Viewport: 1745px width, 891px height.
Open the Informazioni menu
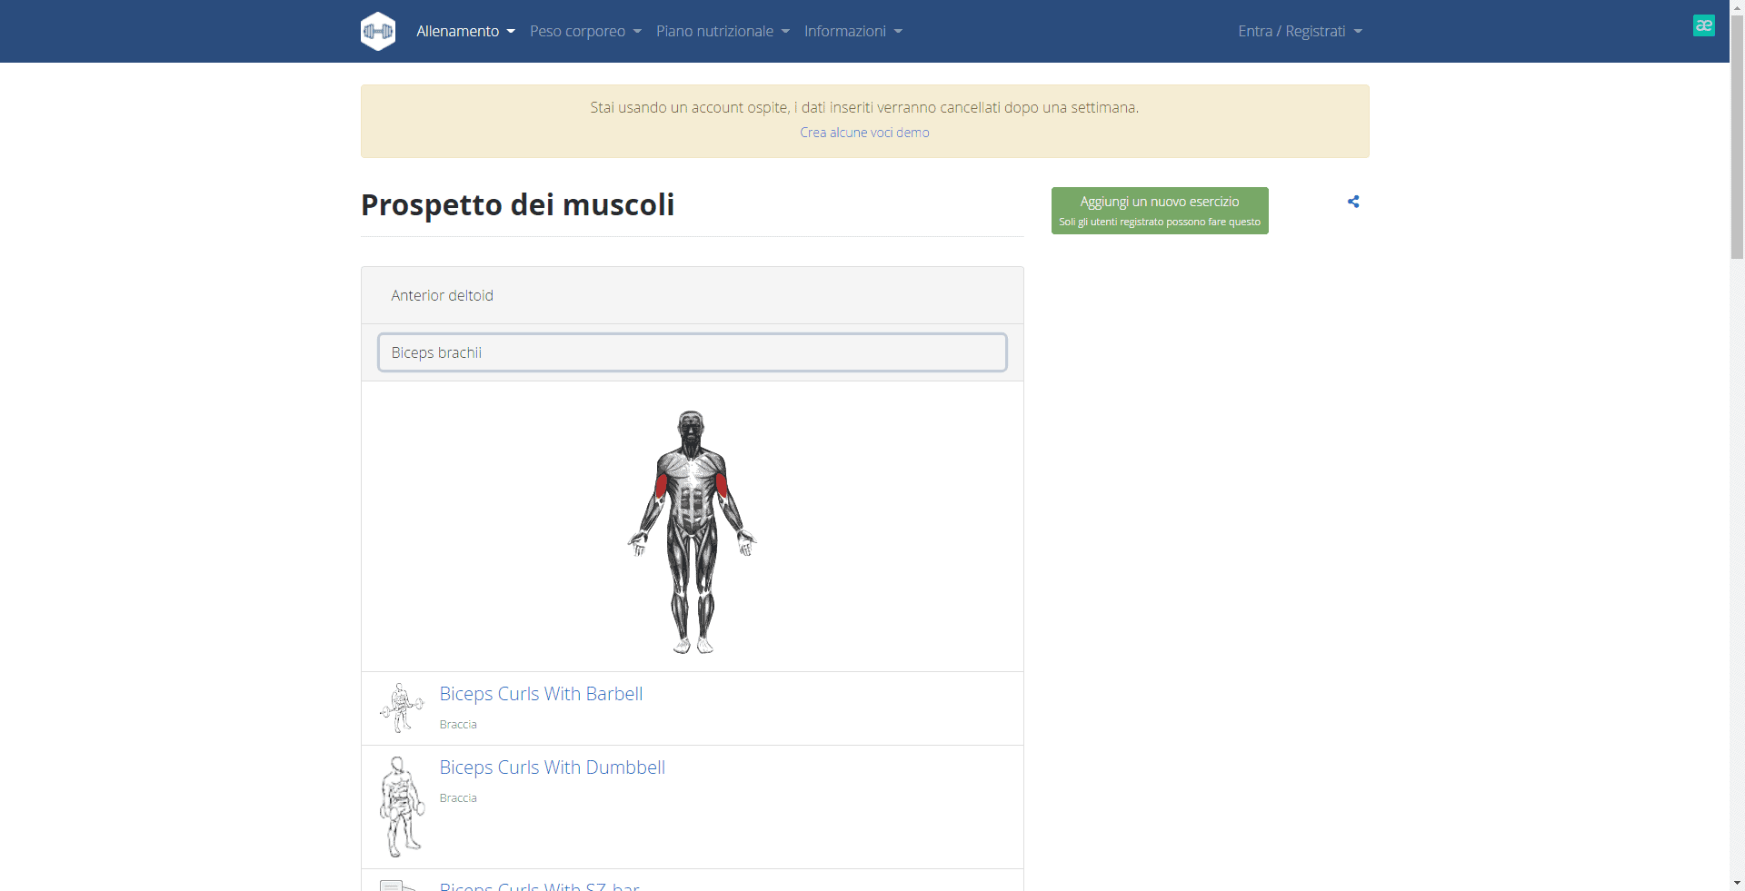pos(853,31)
